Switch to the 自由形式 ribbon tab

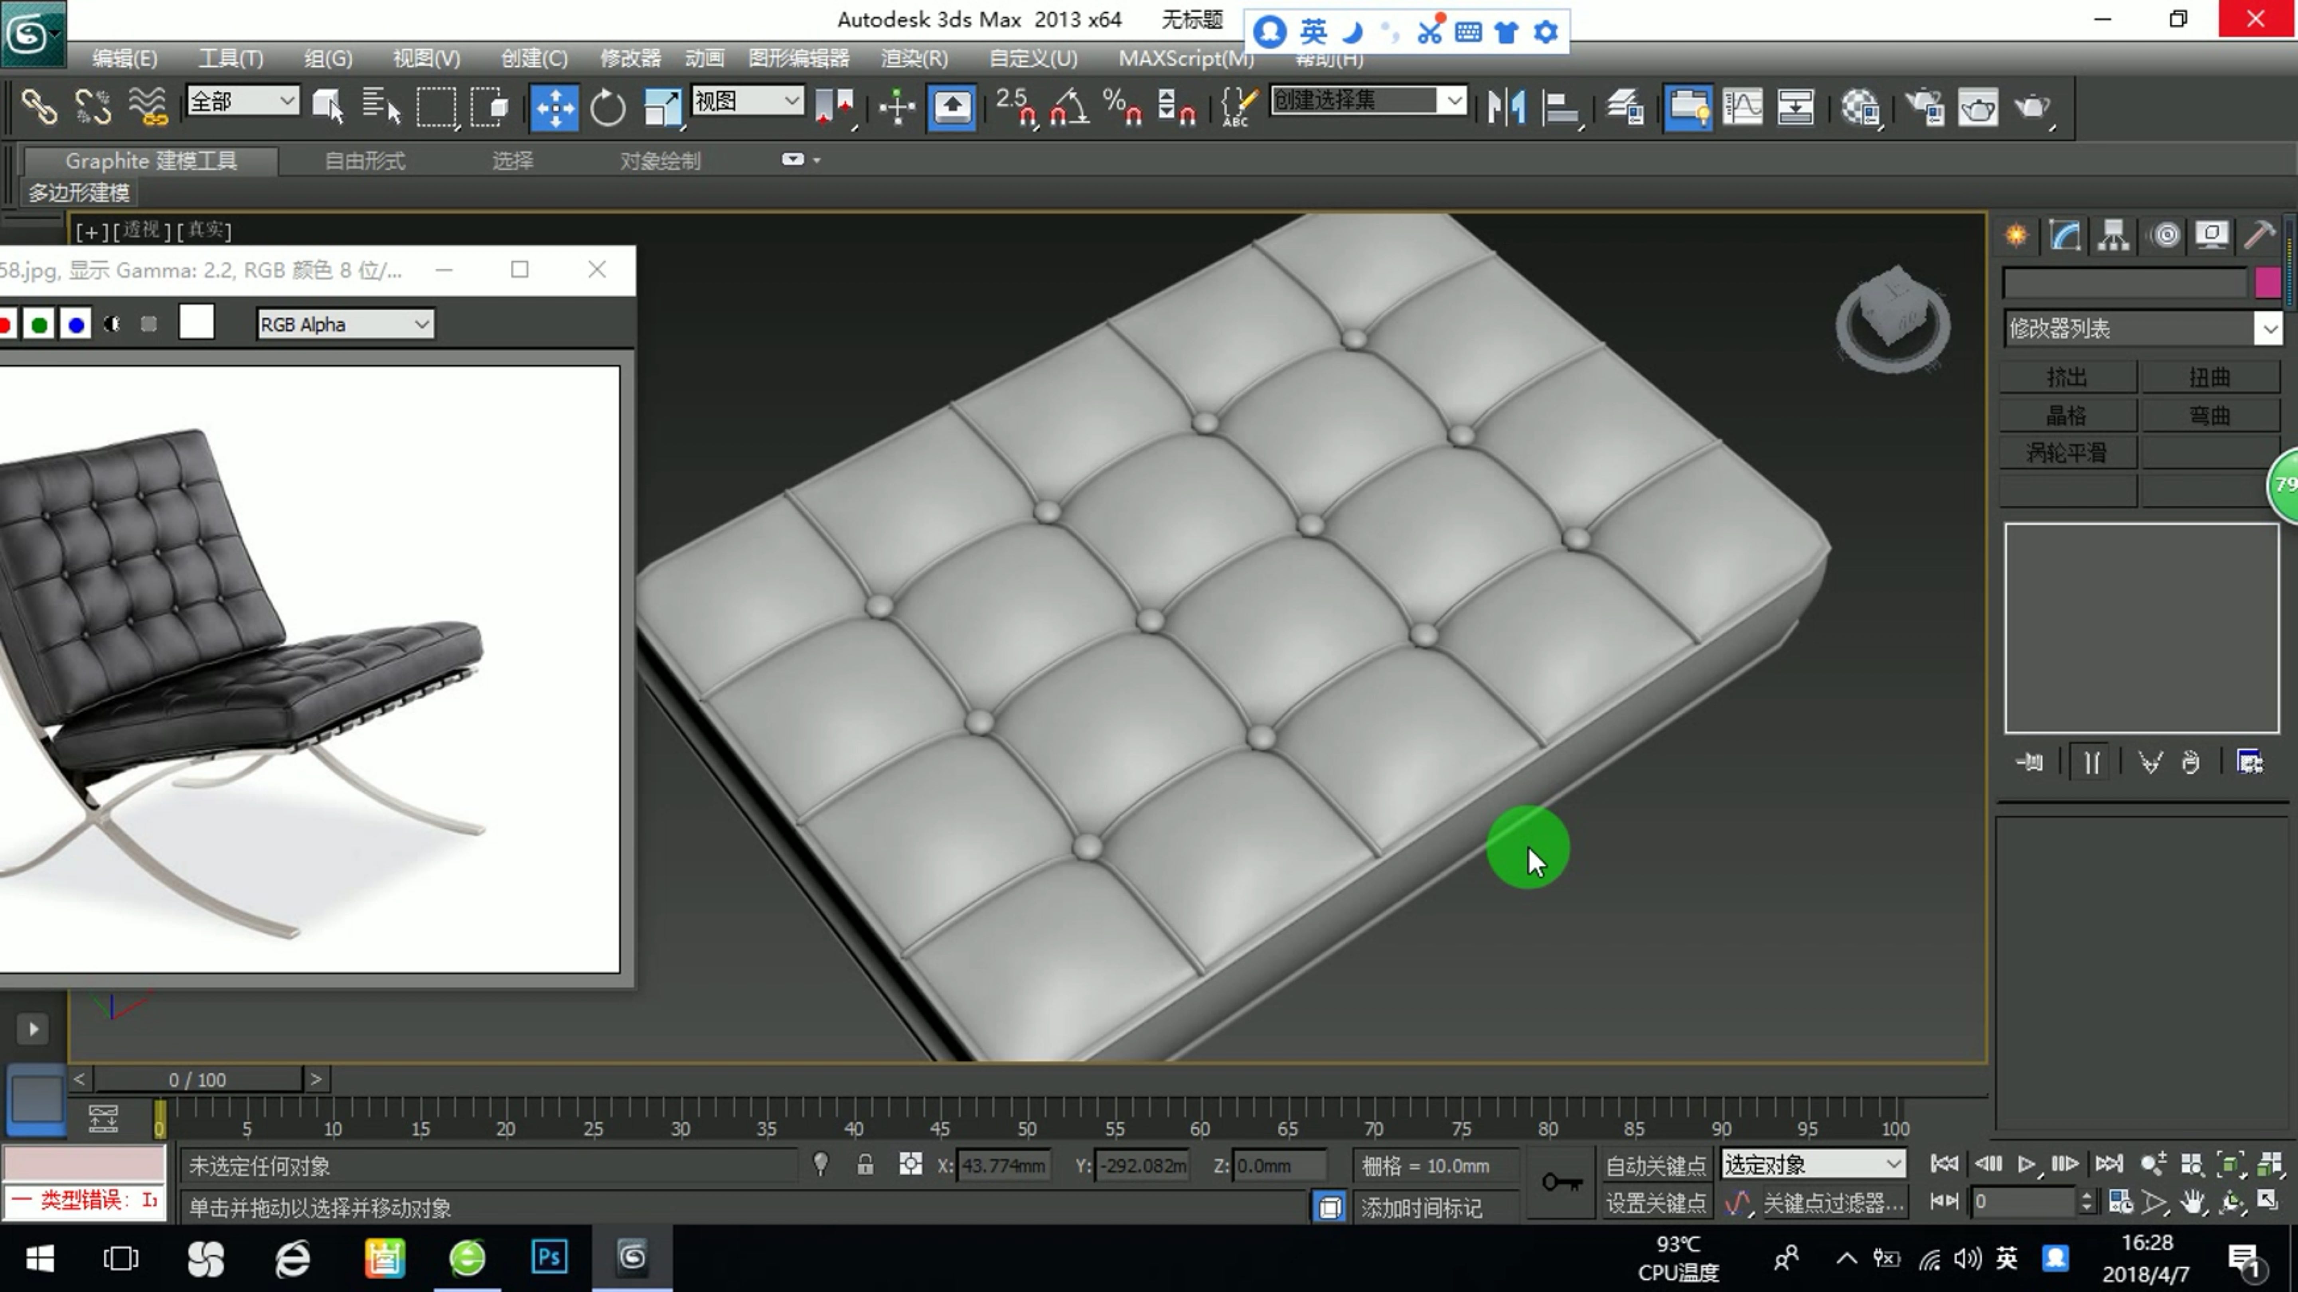coord(364,160)
